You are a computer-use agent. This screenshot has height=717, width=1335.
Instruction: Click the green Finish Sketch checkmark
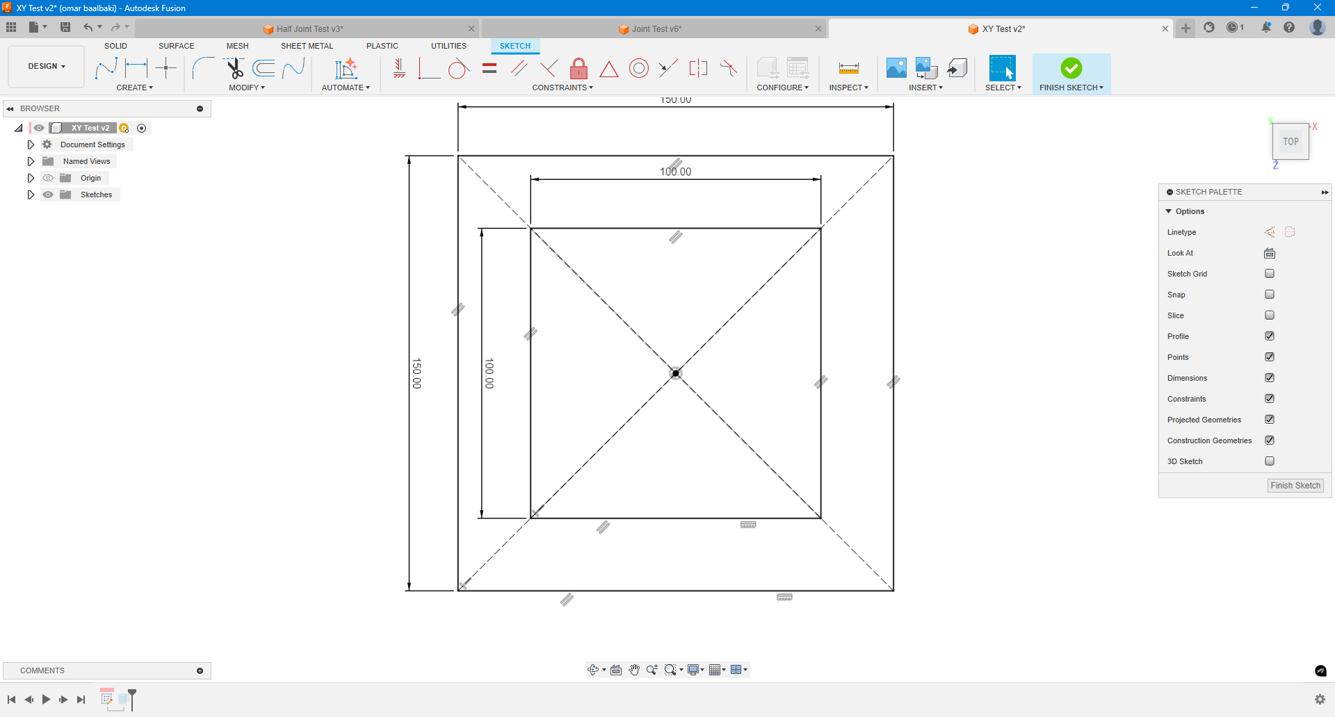click(1071, 68)
